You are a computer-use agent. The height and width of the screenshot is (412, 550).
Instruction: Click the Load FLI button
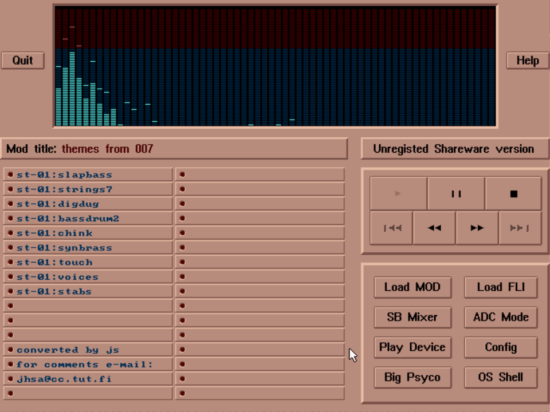click(501, 287)
